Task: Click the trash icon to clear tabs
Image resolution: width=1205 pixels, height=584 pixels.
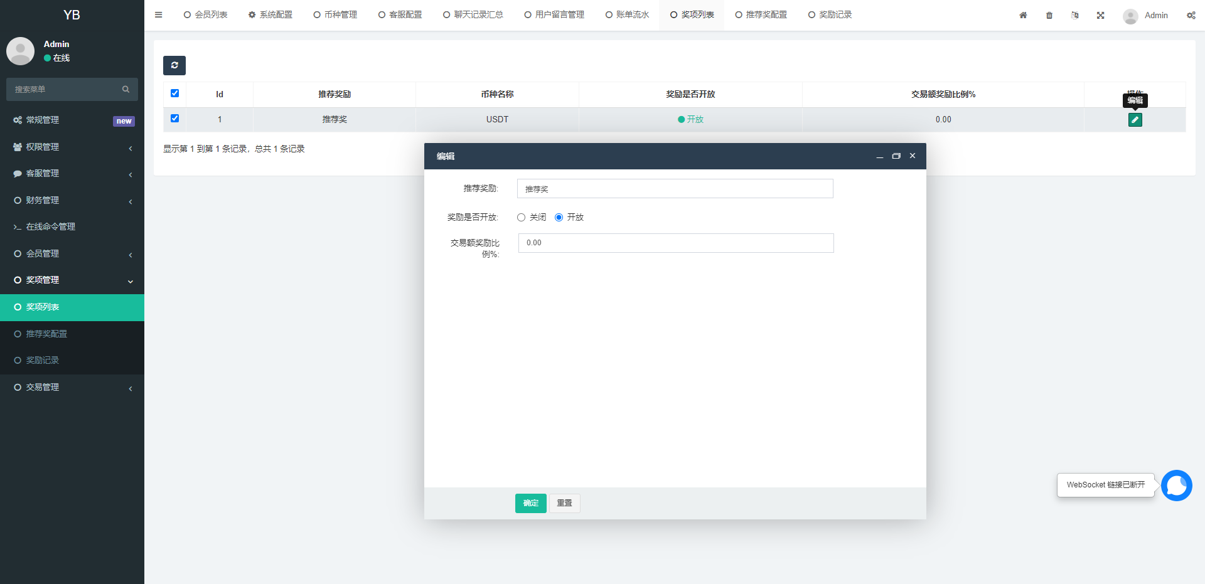Action: [x=1049, y=14]
